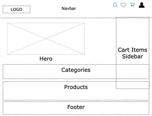Click the Footer label
Viewport: 152px width, 116px height.
coord(76,107)
